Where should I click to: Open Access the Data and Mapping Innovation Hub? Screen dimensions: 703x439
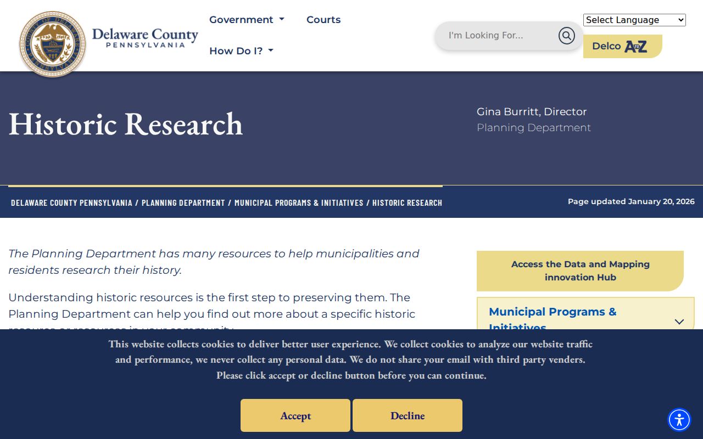click(x=580, y=271)
